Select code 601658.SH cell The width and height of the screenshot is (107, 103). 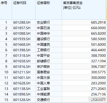coord(24,61)
